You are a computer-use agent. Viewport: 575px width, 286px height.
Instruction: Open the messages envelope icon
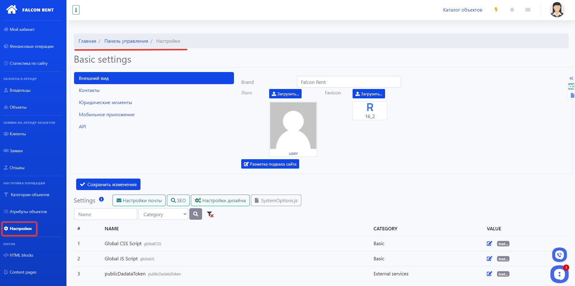coord(528,10)
